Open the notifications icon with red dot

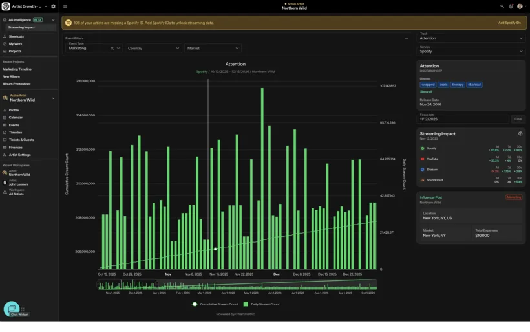coord(511,6)
